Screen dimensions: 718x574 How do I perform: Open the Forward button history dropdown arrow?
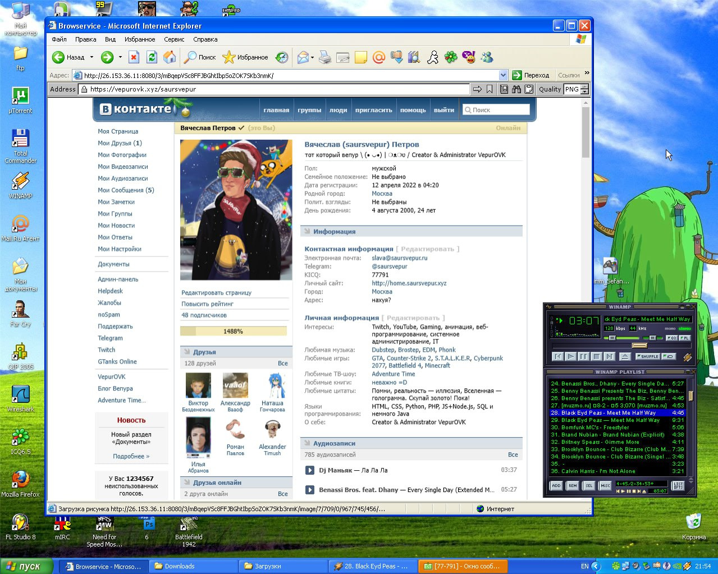(x=120, y=57)
